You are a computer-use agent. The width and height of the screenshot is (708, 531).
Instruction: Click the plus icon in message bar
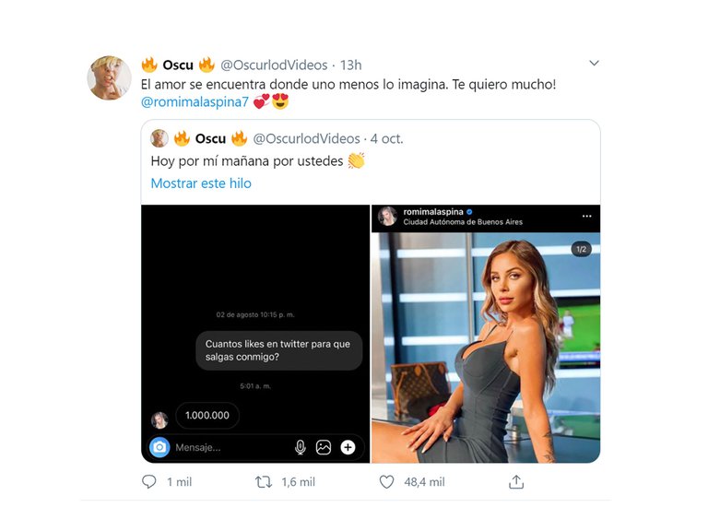[348, 447]
